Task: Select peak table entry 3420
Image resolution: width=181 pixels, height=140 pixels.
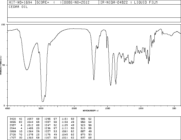Action: click(x=16, y=119)
